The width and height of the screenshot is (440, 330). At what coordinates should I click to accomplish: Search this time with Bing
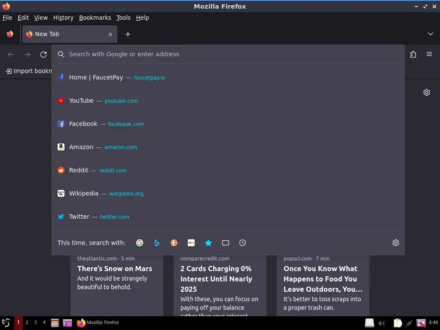(157, 243)
